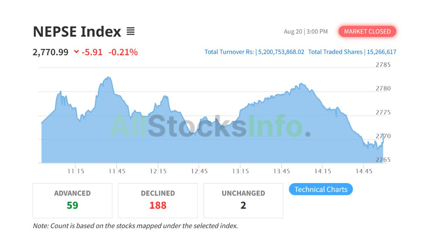The image size is (421, 252).
Task: Click the NEPSE Index heading
Action: [x=76, y=31]
